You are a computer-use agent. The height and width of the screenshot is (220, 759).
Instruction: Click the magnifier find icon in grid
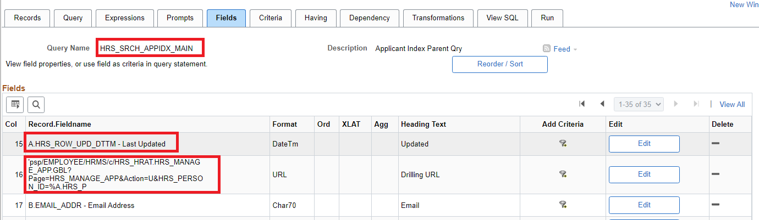pyautogui.click(x=36, y=104)
